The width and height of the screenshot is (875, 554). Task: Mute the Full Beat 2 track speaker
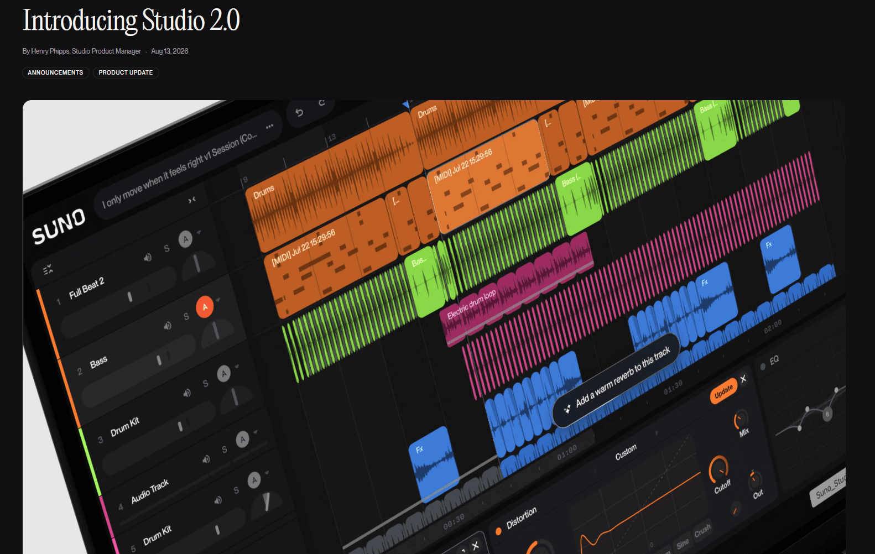pyautogui.click(x=148, y=258)
